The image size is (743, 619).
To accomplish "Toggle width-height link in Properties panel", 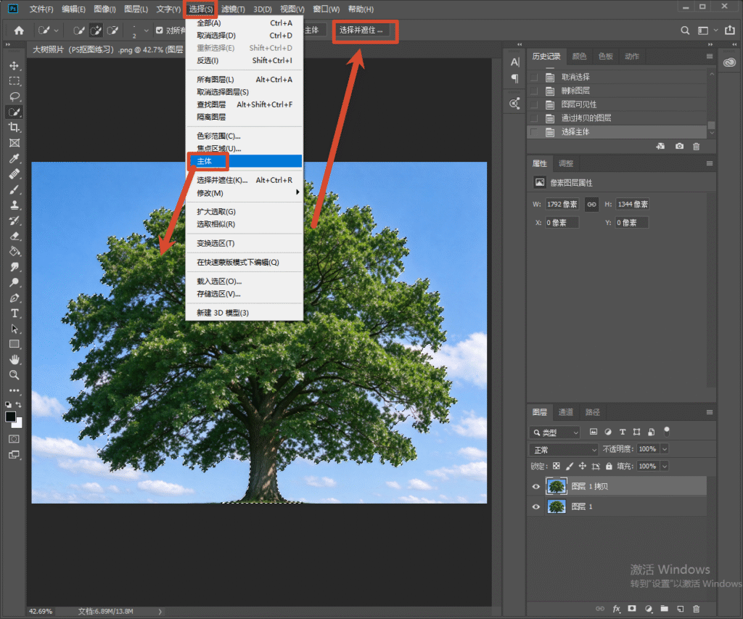I will 591,205.
